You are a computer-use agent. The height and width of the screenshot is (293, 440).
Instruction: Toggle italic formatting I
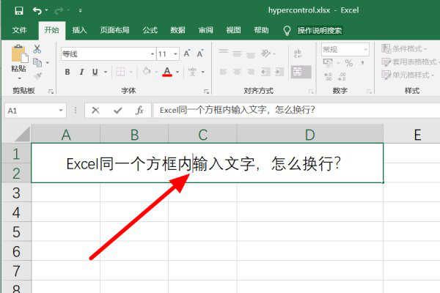click(x=81, y=72)
